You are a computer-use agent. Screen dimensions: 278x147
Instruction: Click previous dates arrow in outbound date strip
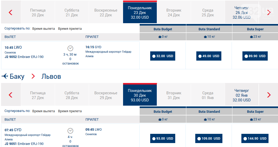[x=11, y=12]
